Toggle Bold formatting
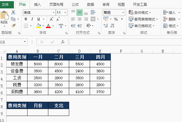This screenshot has height=122, width=182. click(x=26, y=19)
